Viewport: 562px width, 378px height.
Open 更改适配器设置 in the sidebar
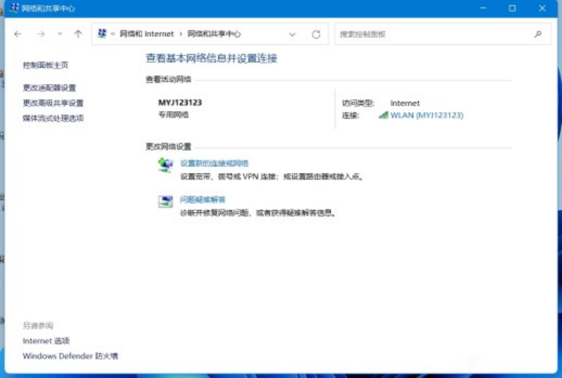pos(49,88)
